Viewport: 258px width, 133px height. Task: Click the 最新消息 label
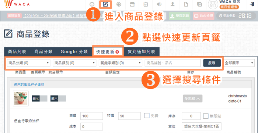click(14, 16)
